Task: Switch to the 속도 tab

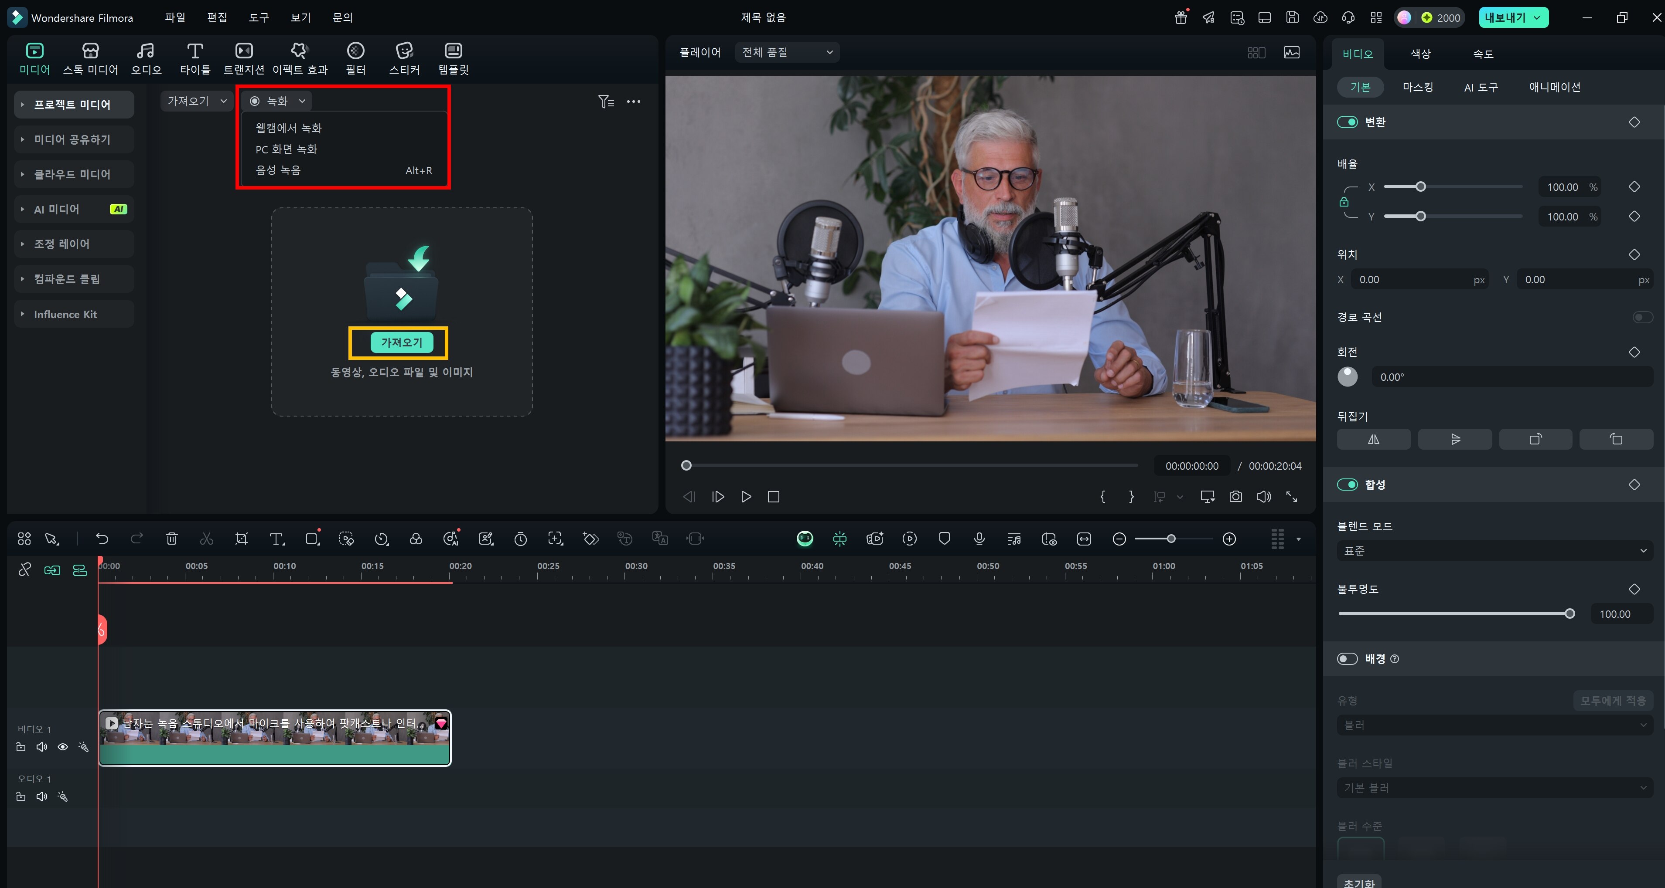Action: click(1483, 54)
